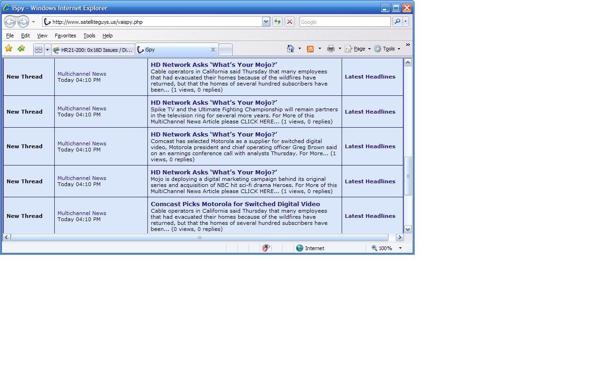Switch to the HR21-200: 0x16D Issues tab
The width and height of the screenshot is (599, 374).
[x=93, y=50]
